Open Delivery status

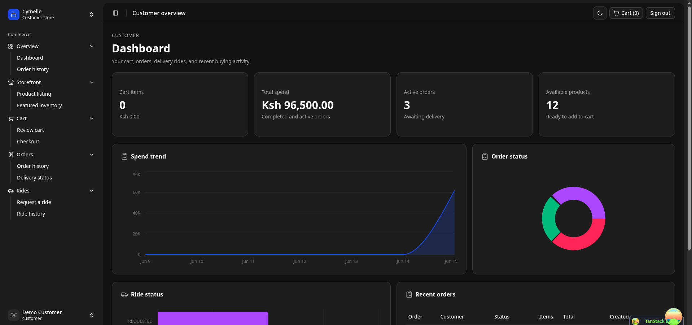coord(34,178)
